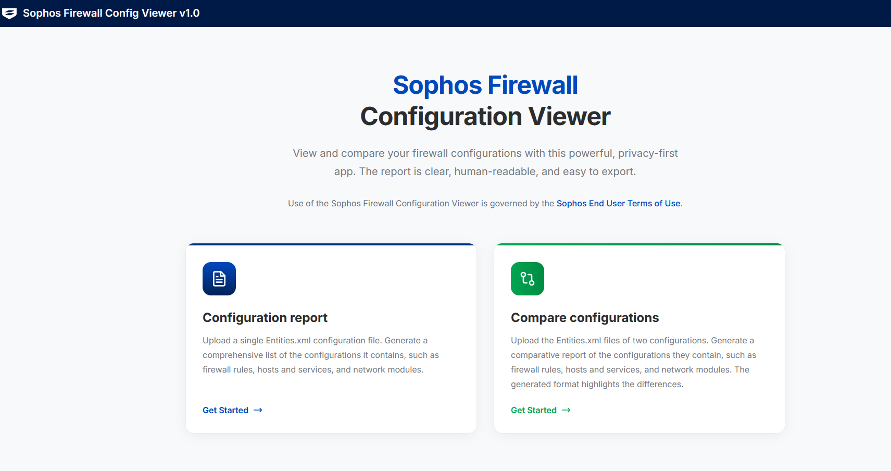
Task: Select the Configuration report card title
Action: coord(265,318)
